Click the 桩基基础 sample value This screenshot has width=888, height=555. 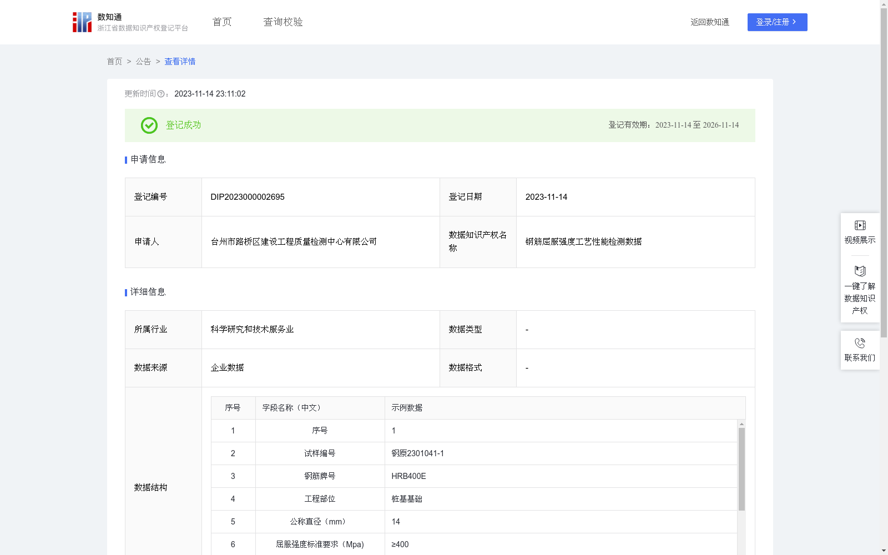coord(407,499)
